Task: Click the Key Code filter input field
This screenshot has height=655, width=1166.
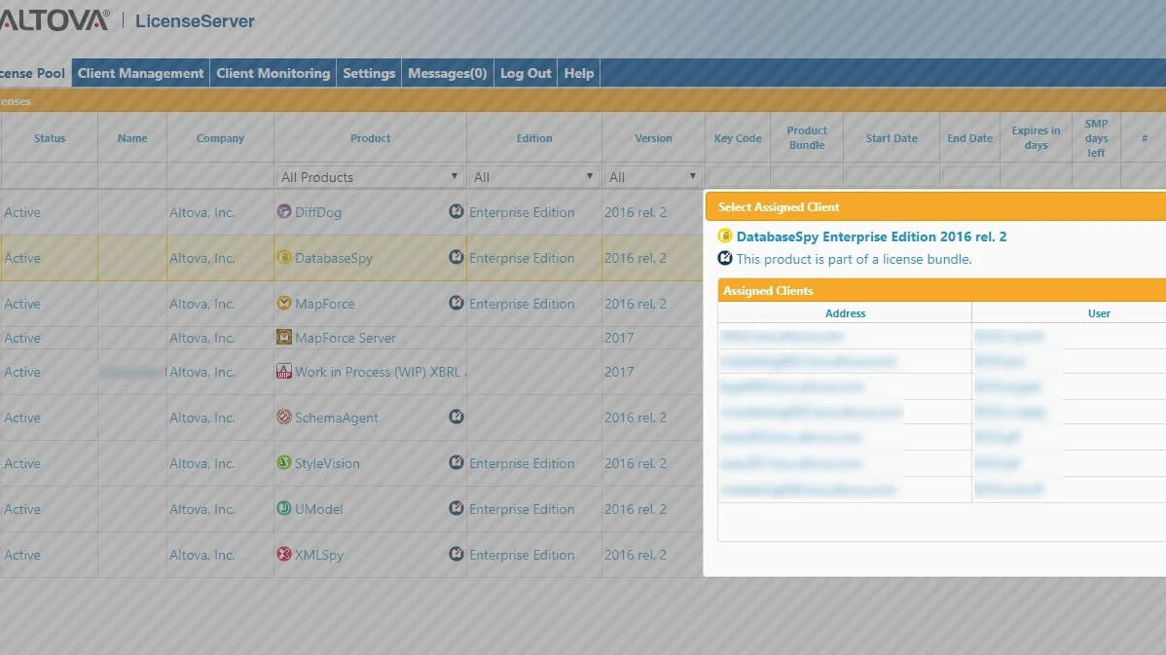Action: point(738,177)
